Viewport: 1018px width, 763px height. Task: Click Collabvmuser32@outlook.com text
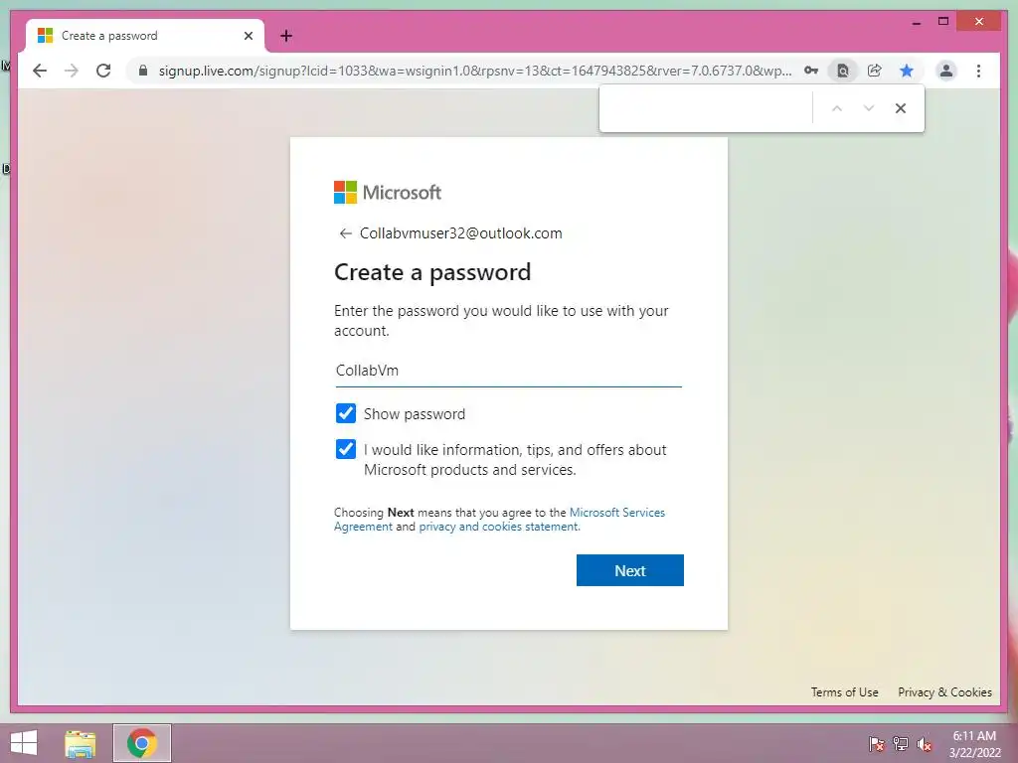click(461, 233)
